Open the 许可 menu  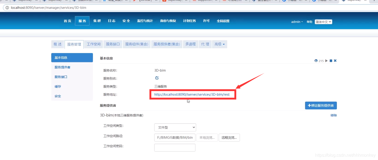[x=206, y=21]
